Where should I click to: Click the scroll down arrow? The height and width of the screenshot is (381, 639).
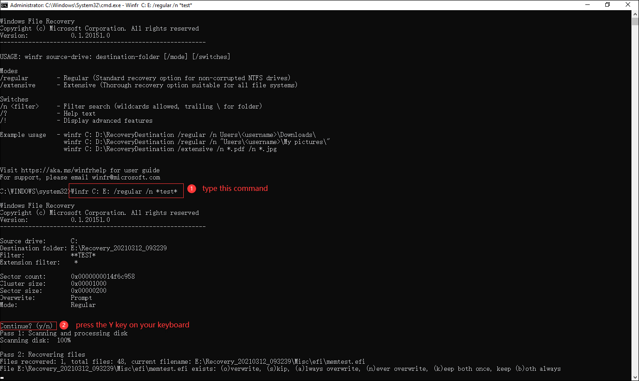(x=635, y=377)
